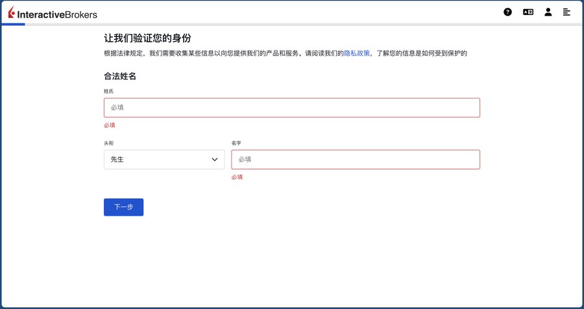Viewport: 584px width, 309px height.
Task: Click the 姓氏 field label
Action: 109,91
